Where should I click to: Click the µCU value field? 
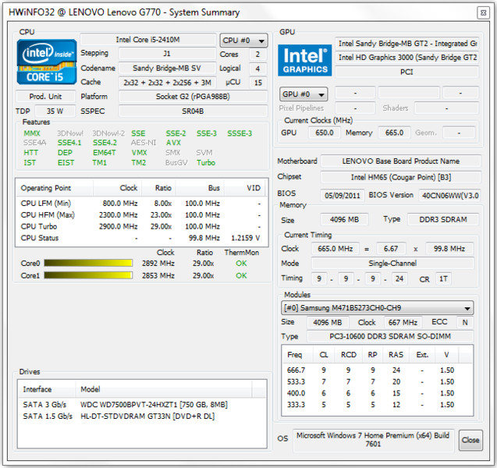[x=257, y=83]
